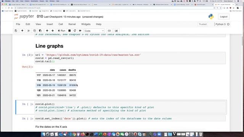Screen dimensions: 244x137
Task: Save and checkpoint the notebook
Action: [16, 30]
